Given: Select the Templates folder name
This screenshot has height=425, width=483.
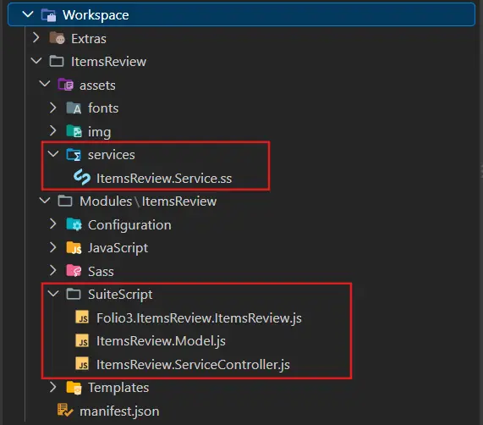Looking at the screenshot, I should pyautogui.click(x=118, y=388).
